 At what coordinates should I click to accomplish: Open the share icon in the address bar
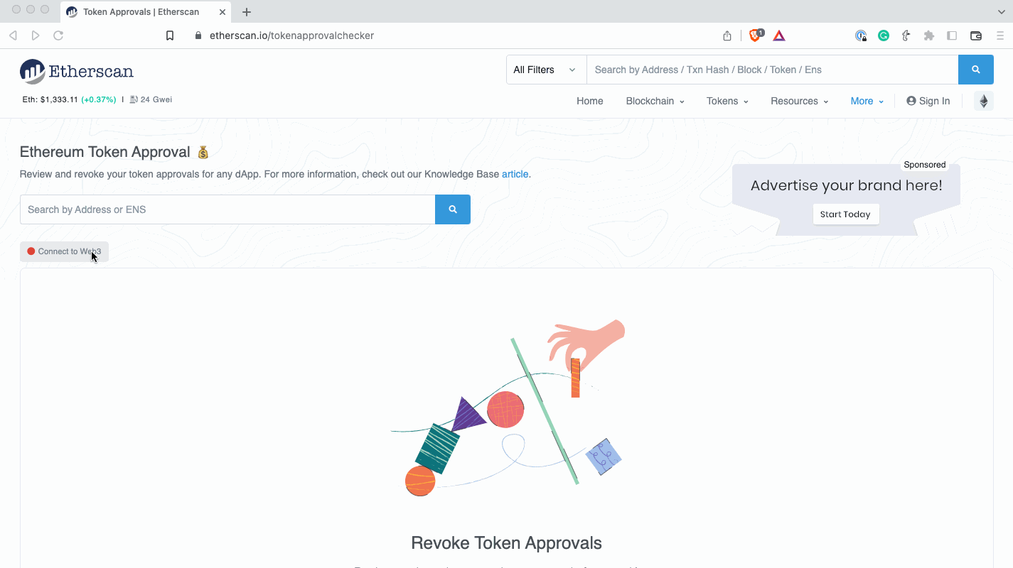[x=727, y=35]
